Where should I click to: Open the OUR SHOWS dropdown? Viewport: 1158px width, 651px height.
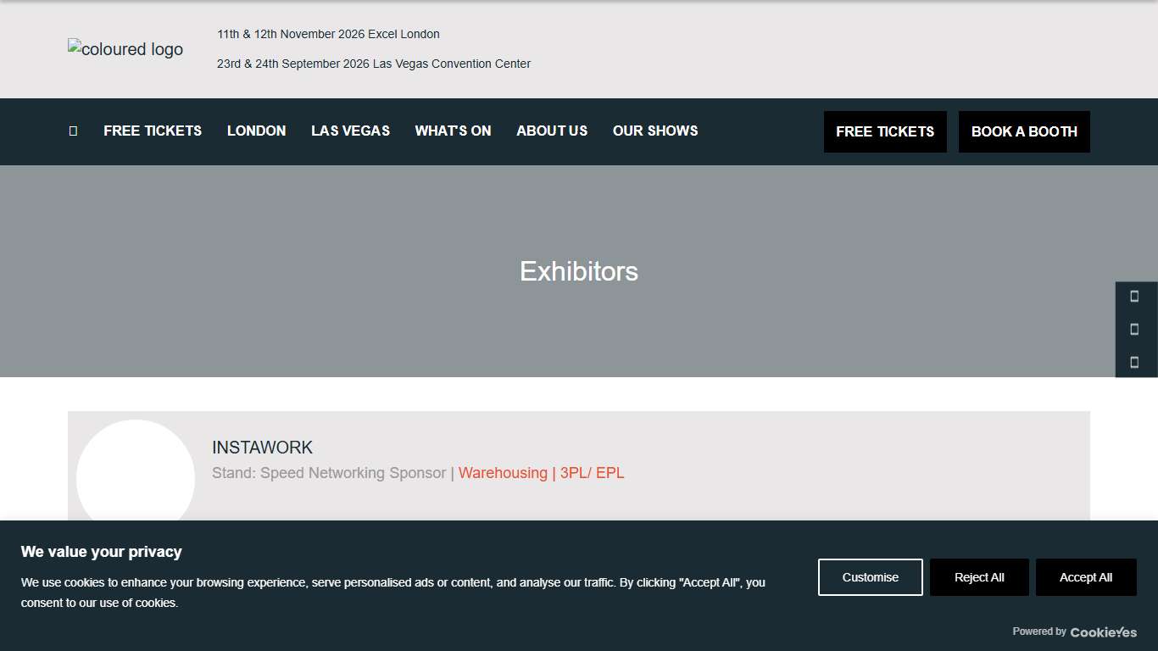coord(655,131)
